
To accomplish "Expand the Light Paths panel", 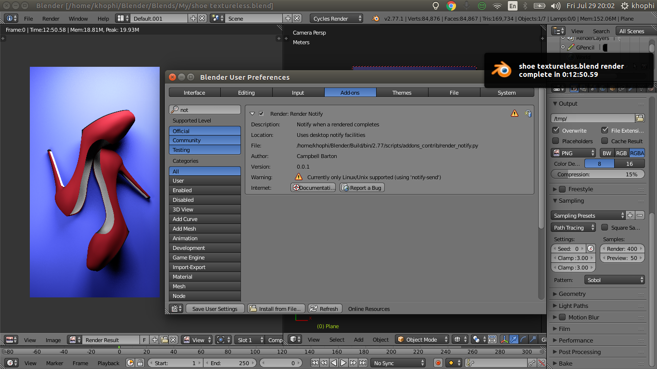I will [x=573, y=306].
